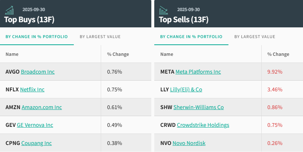
Task: Open the GE Vernova Inc link
Action: point(35,125)
